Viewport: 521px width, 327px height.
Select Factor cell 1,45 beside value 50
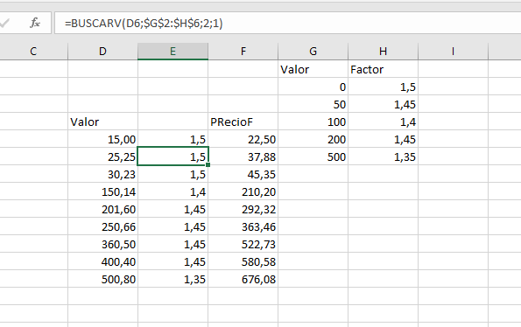coord(383,104)
